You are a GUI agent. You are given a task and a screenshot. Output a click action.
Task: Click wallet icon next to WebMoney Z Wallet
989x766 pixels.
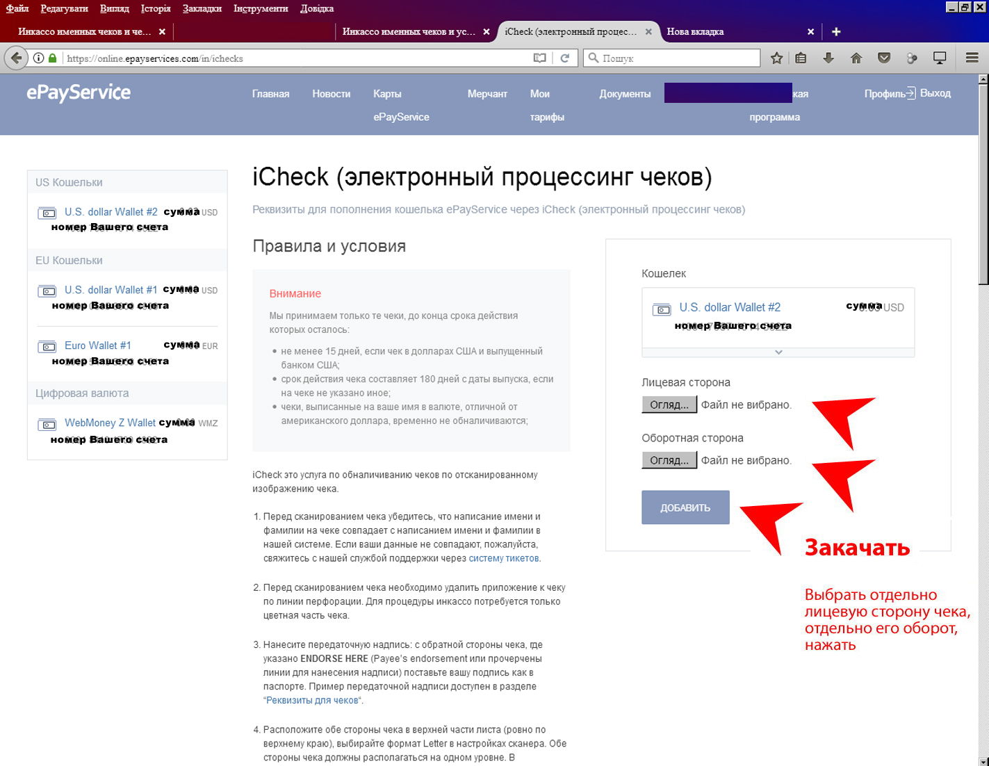(x=47, y=425)
